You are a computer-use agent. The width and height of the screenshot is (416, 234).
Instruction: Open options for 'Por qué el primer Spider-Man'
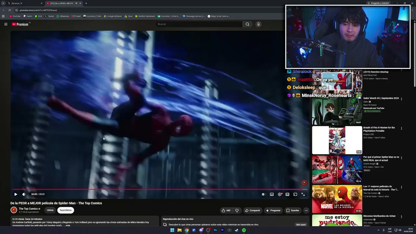[x=401, y=158]
